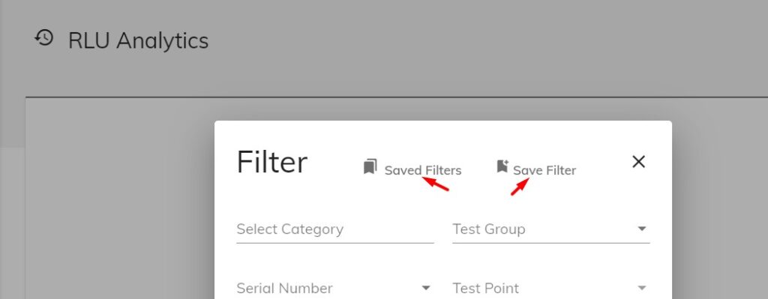Focus the Select Category input field
The width and height of the screenshot is (768, 299).
coord(335,229)
